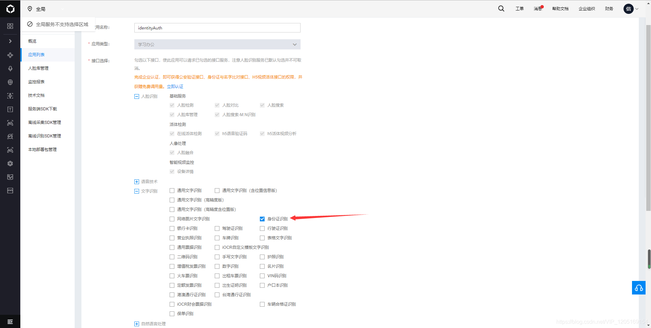Disable the 身份证识别 checkbox

coord(262,219)
